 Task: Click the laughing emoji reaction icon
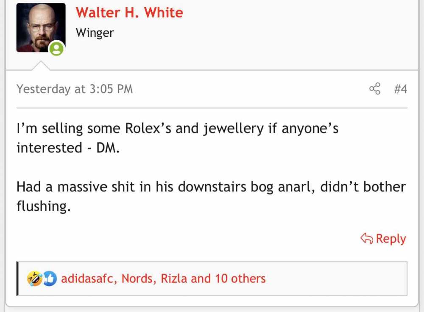point(34,279)
